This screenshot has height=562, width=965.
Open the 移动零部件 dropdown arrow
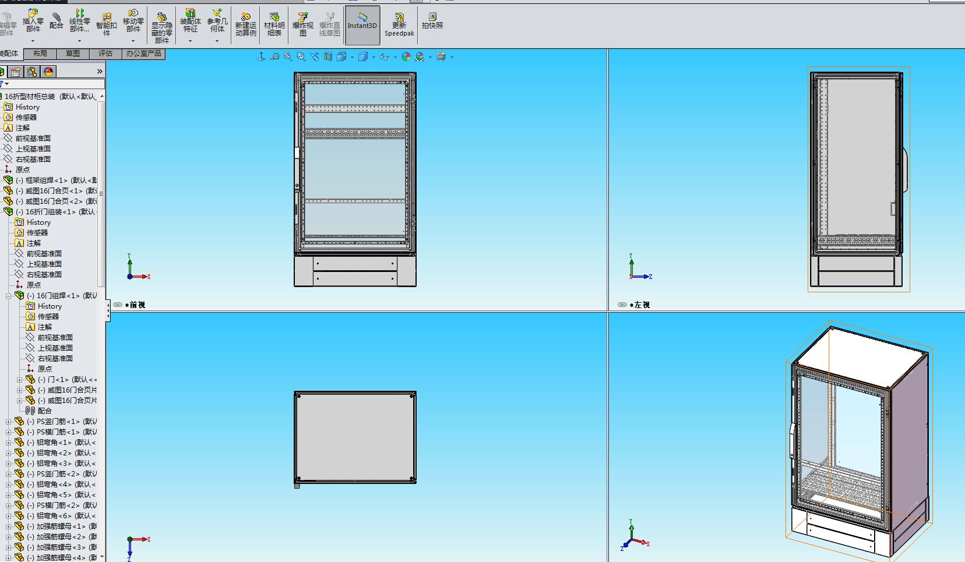133,41
